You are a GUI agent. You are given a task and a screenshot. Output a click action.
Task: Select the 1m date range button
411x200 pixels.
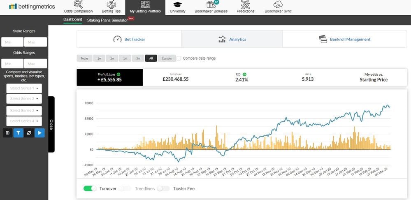[125, 58]
